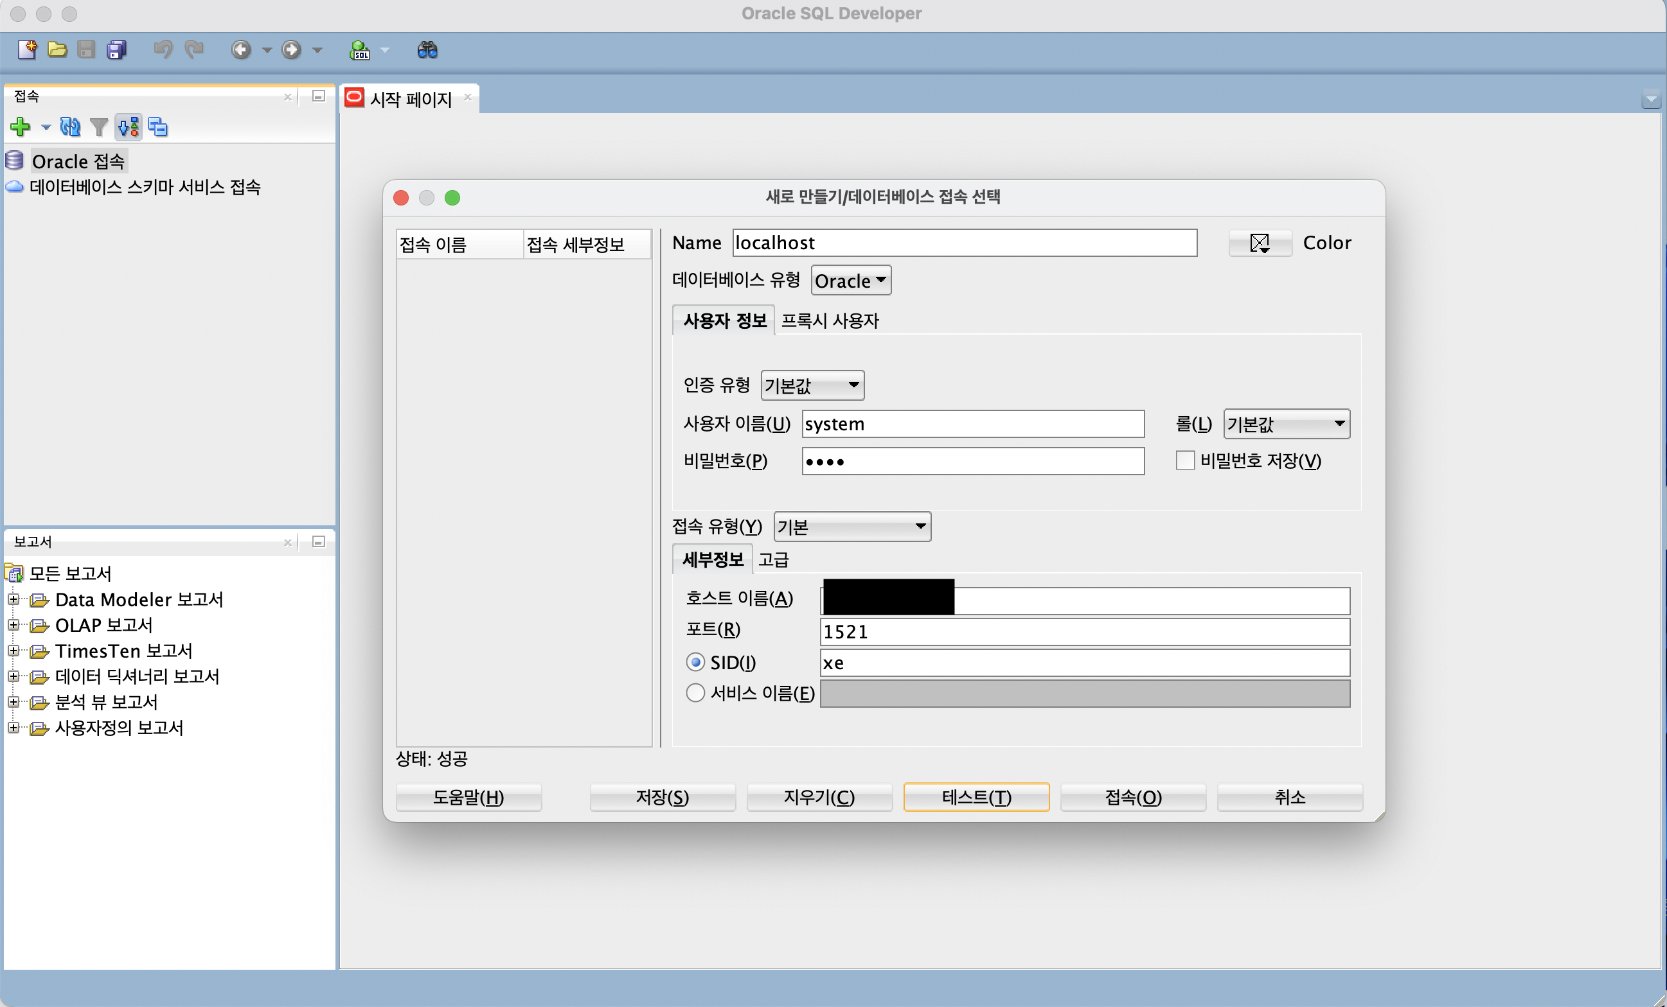This screenshot has width=1667, height=1007.
Task: Open the SQL Worksheet icon
Action: 359,49
